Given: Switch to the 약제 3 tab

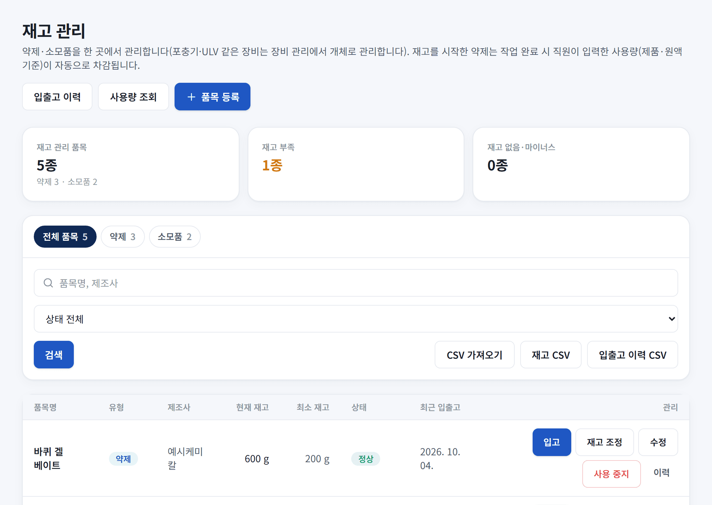Looking at the screenshot, I should tap(122, 237).
